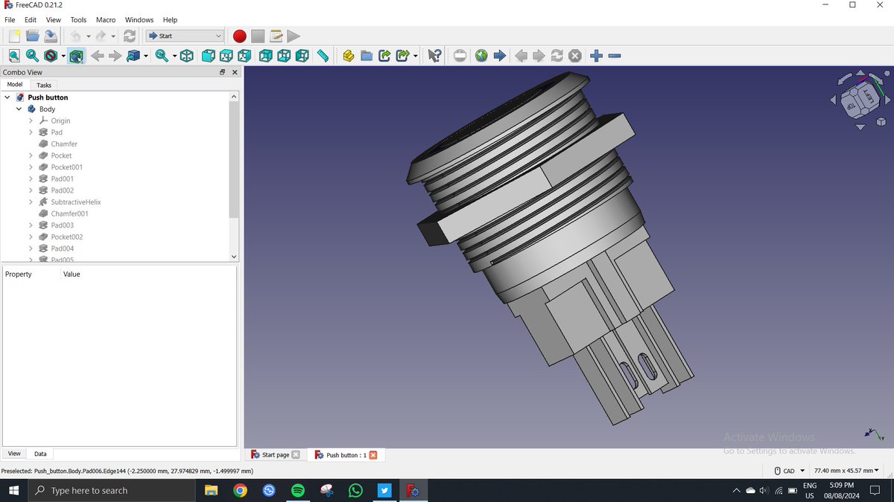Click the refresh recompute icon
This screenshot has width=894, height=502.
click(x=130, y=36)
